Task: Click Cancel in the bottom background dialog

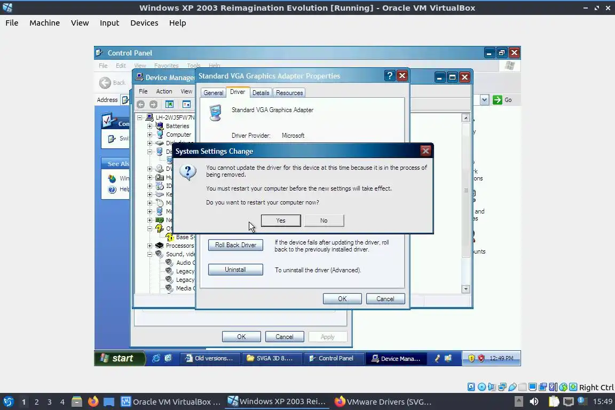Action: point(285,337)
